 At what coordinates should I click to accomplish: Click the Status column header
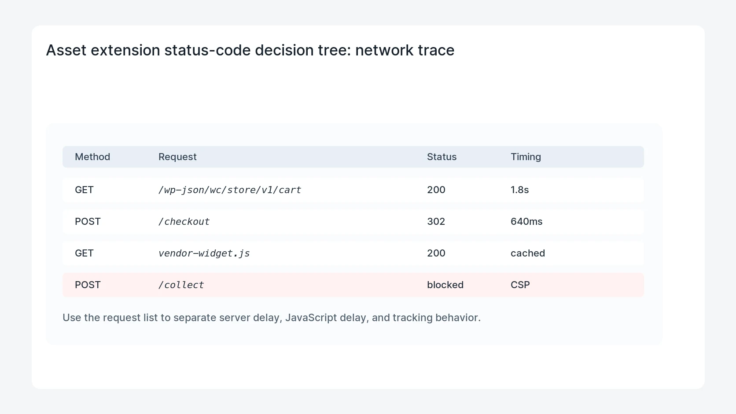coord(442,157)
